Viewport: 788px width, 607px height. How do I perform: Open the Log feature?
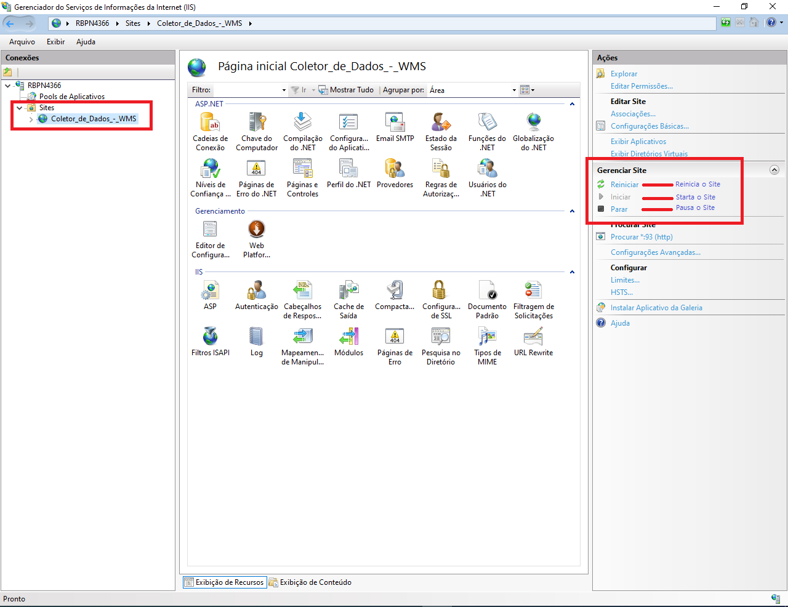pos(257,342)
